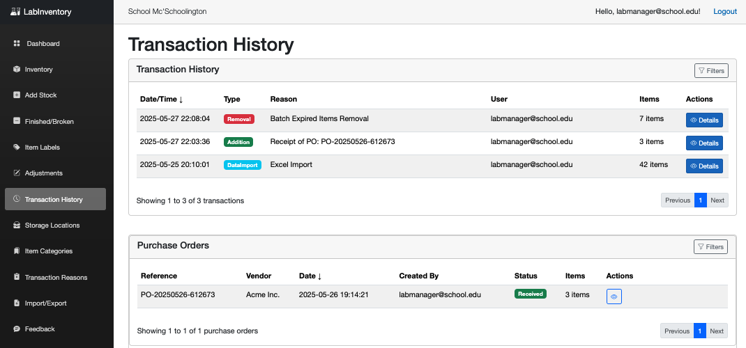Click the Status column header
Image resolution: width=746 pixels, height=348 pixels.
(x=526, y=276)
